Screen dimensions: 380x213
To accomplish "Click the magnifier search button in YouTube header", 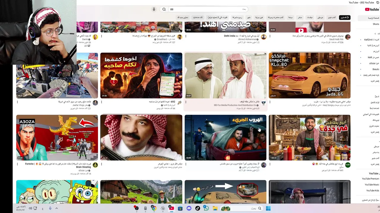I will coord(164,9).
